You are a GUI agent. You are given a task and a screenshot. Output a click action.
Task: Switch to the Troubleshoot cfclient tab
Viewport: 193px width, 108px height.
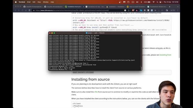(157, 7)
